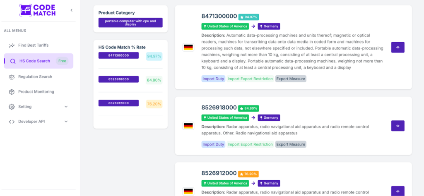Image resolution: width=424 pixels, height=196 pixels.
Task: Select the 8526918000 match rate bar
Action: click(118, 79)
